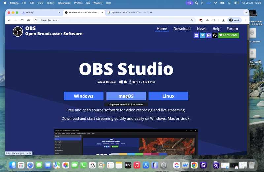Open the OBS GitHub icon link
Image resolution: width=264 pixels, height=172 pixels.
(x=215, y=35)
